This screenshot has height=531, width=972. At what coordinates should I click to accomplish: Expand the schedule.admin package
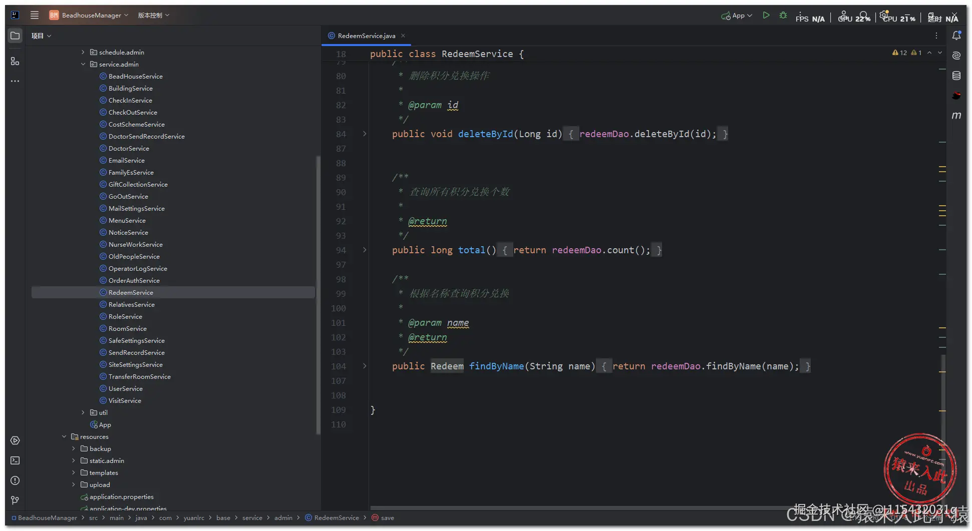[x=83, y=52]
